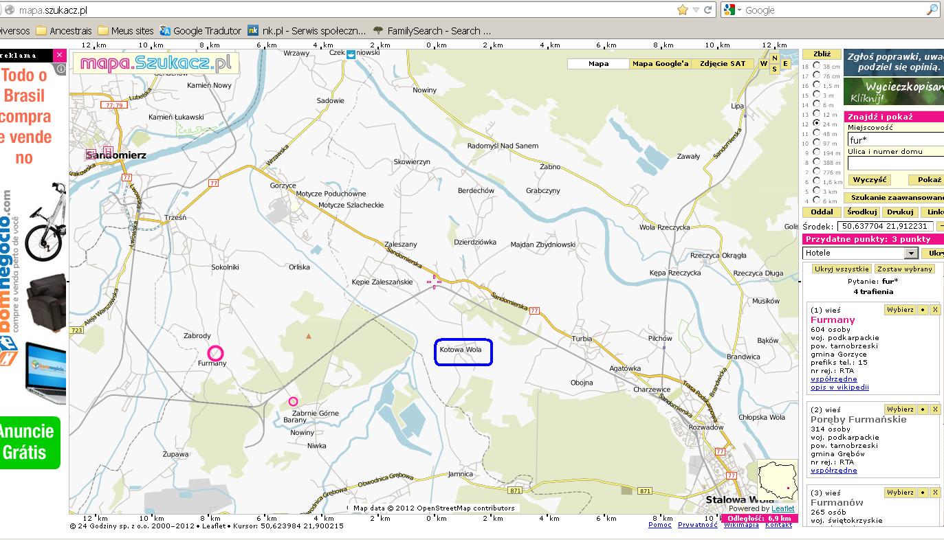Screen dimensions: 944x540
Task: Select zoom level 11 (48 m)
Action: pos(817,133)
